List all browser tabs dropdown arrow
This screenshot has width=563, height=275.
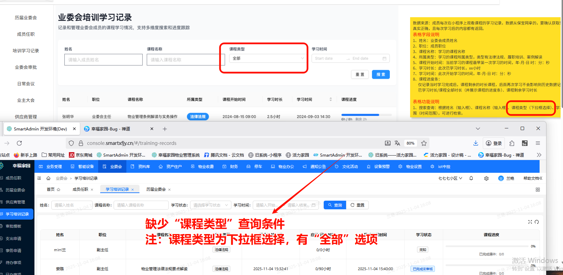pyautogui.click(x=478, y=129)
